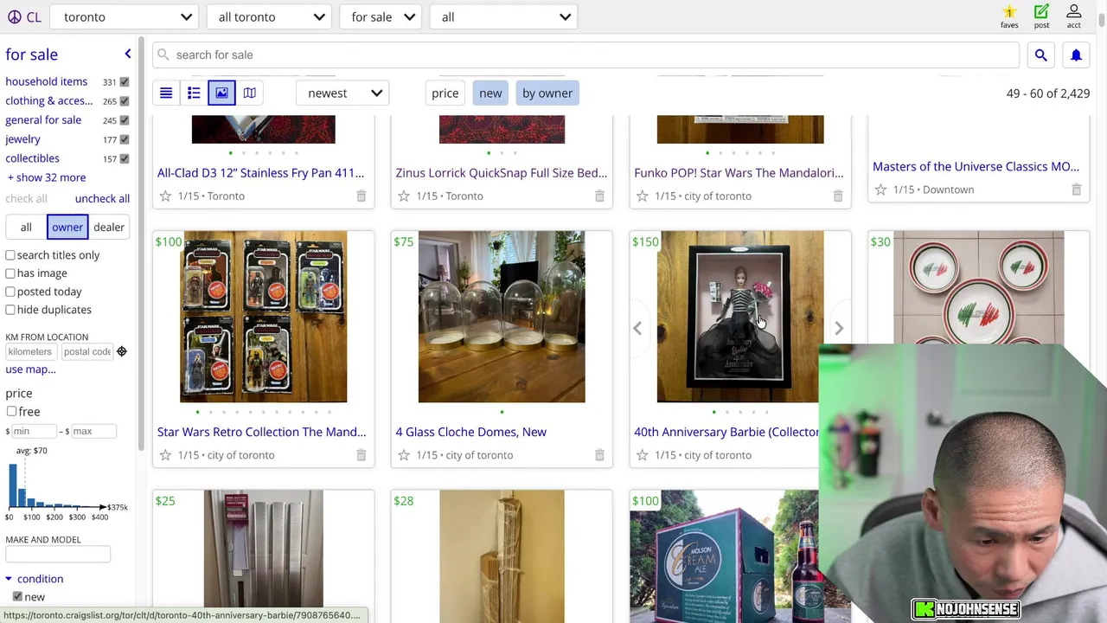The image size is (1107, 623).
Task: Open the use map link
Action: tap(30, 369)
